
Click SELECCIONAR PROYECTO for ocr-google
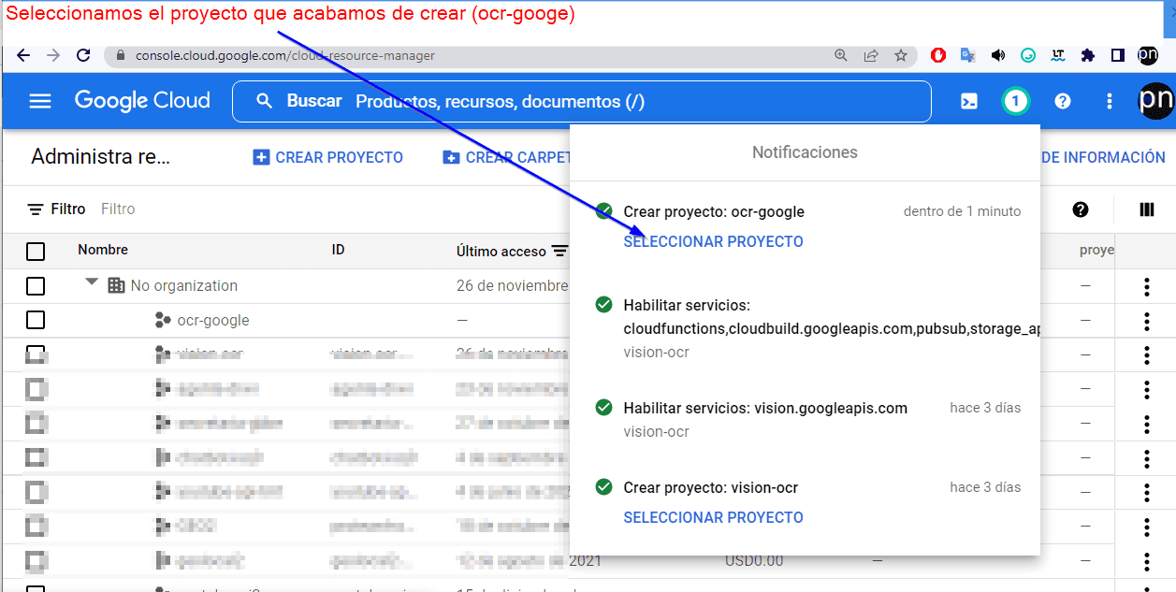point(713,241)
